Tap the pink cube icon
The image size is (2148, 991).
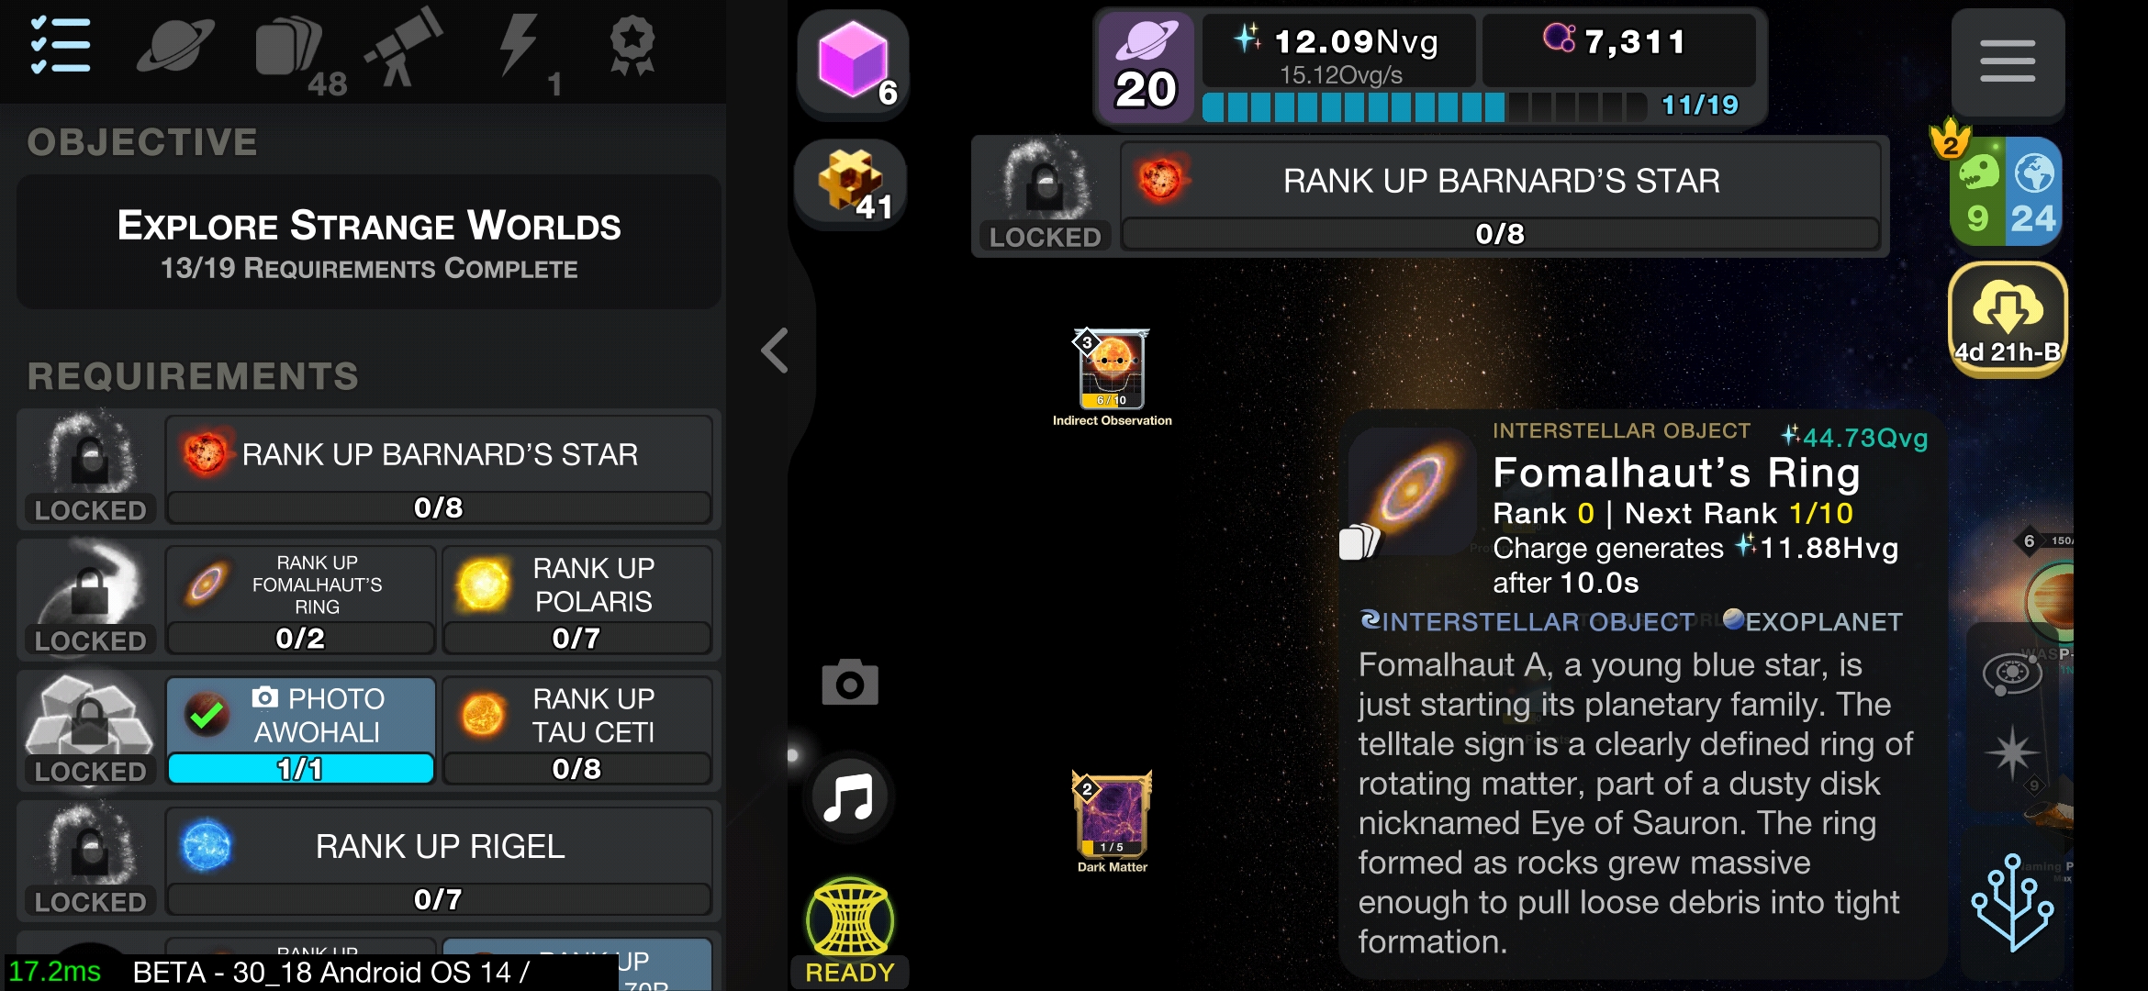tap(853, 62)
